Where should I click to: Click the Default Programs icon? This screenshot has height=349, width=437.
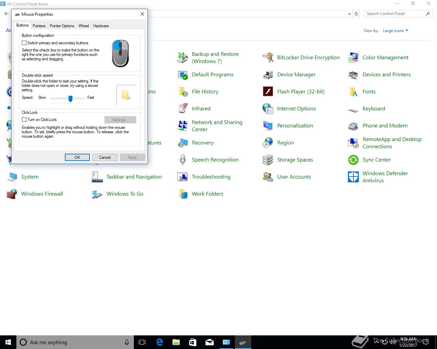(183, 75)
